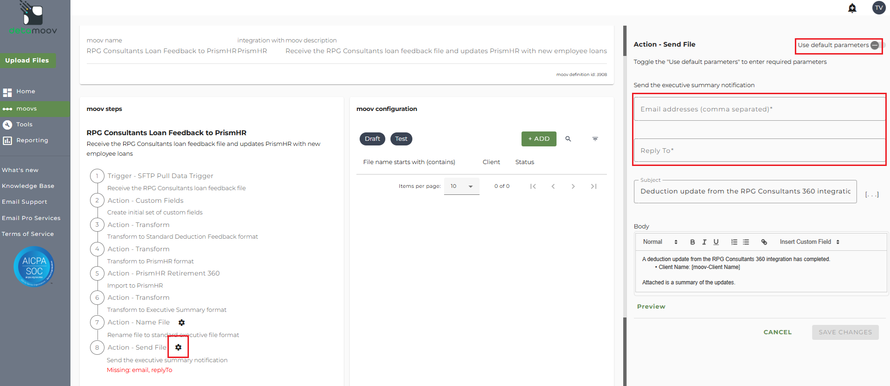
Task: Click the Upload Files button
Action: [28, 60]
